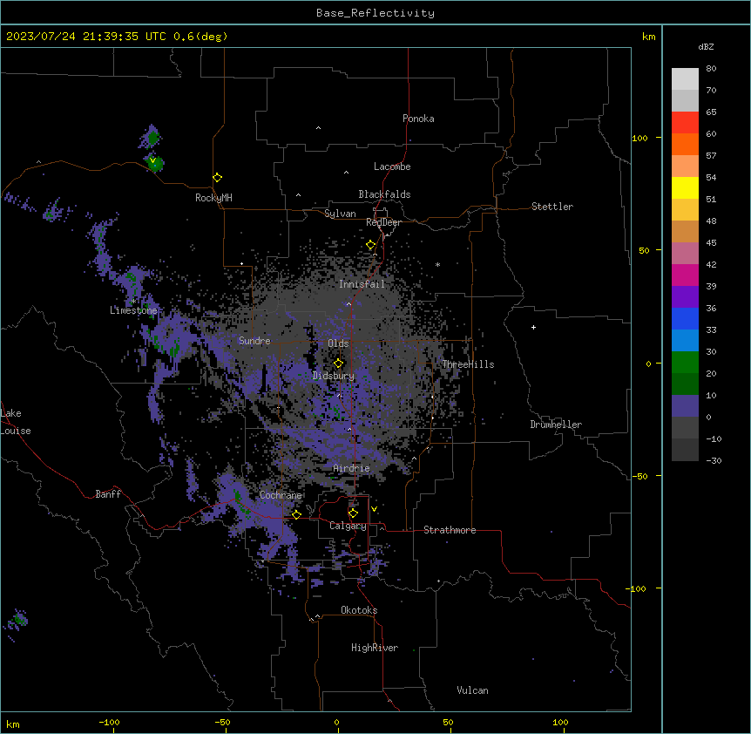Click the yellow diamond marker beside RockyMH

pos(218,178)
